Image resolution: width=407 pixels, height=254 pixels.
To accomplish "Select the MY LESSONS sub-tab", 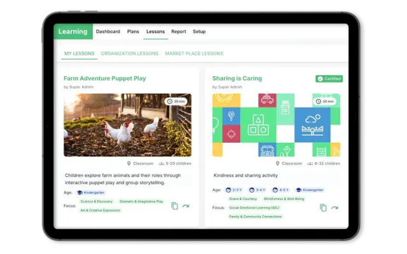I will pos(79,53).
